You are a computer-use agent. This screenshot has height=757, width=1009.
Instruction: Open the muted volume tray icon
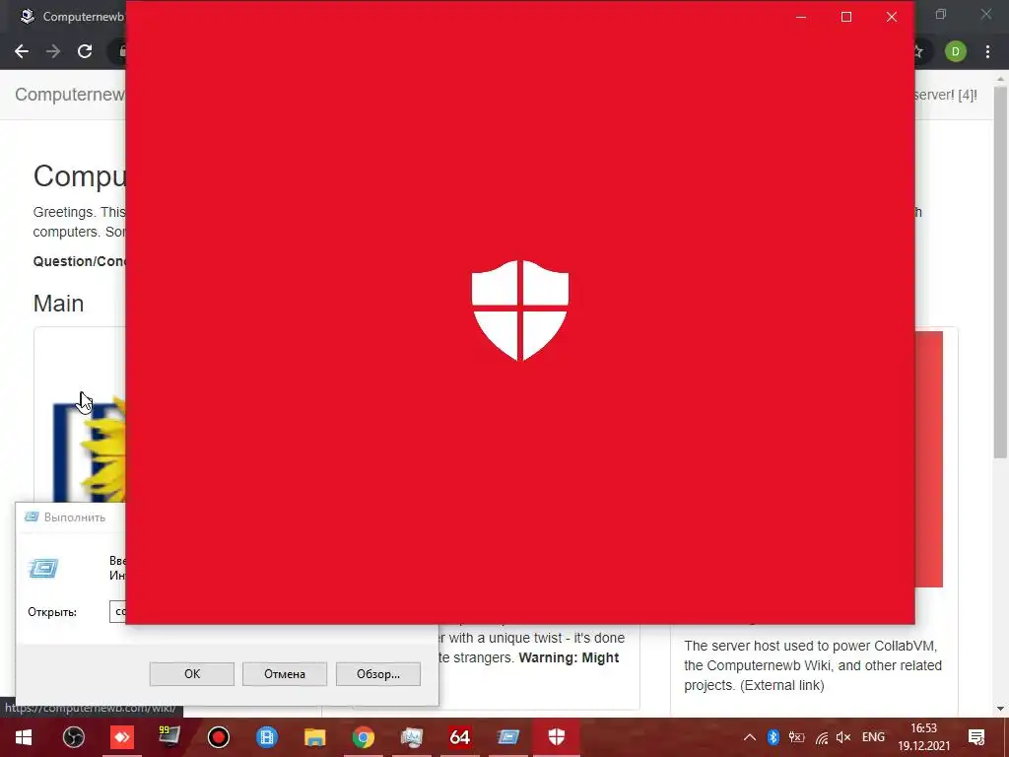tap(843, 737)
